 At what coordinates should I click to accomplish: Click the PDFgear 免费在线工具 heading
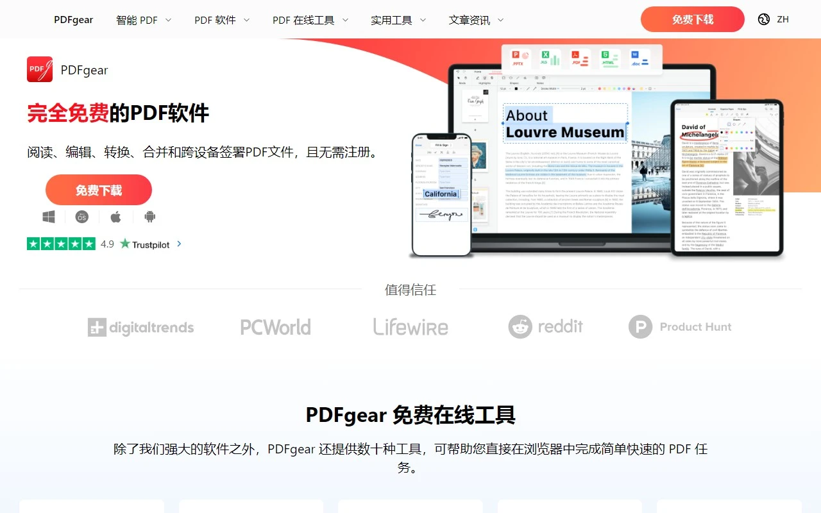[x=410, y=415]
